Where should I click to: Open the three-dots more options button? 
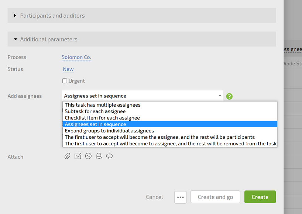[x=181, y=197]
